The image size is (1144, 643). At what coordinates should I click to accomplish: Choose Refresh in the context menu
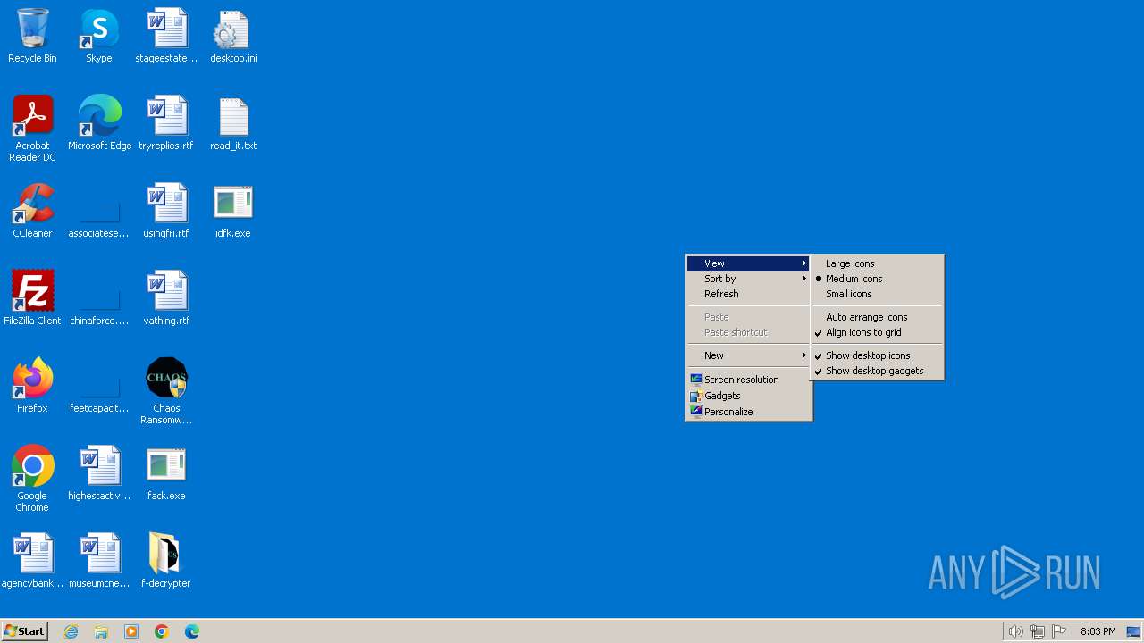[x=748, y=294]
